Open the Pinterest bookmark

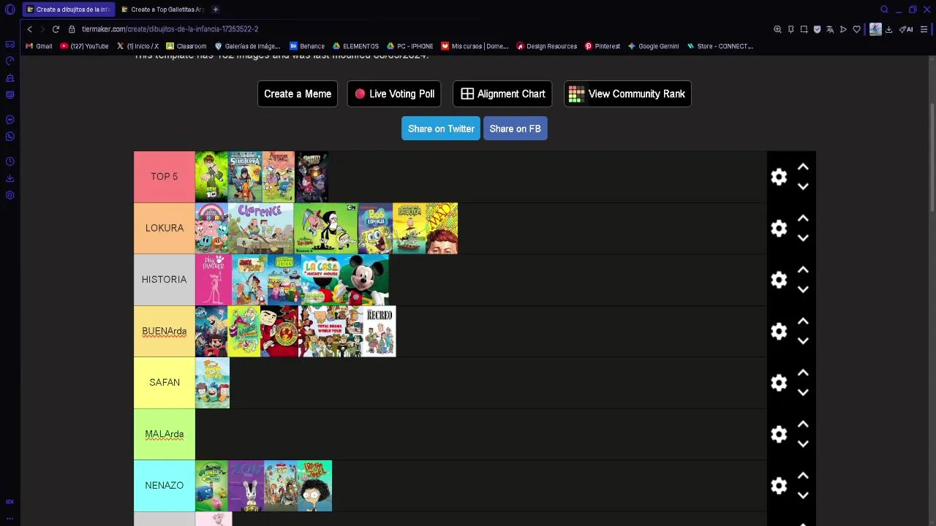coord(603,46)
